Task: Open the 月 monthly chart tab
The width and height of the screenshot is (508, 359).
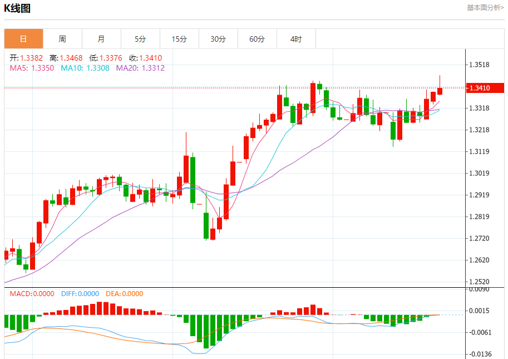Action: tap(101, 39)
